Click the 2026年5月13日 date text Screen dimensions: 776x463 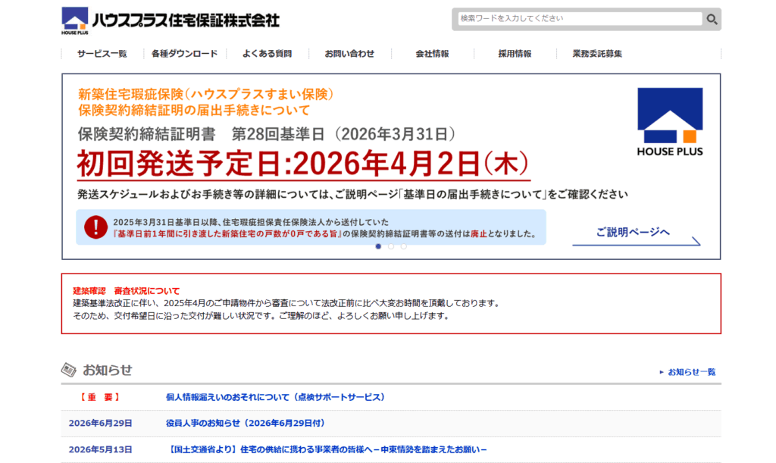pyautogui.click(x=101, y=449)
